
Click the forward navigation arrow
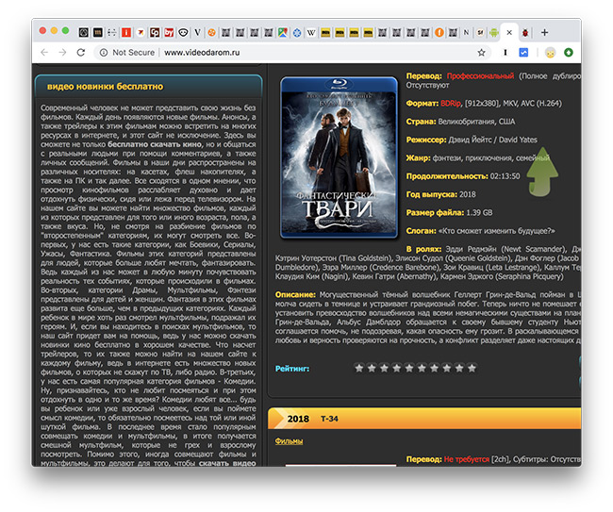pyautogui.click(x=62, y=53)
